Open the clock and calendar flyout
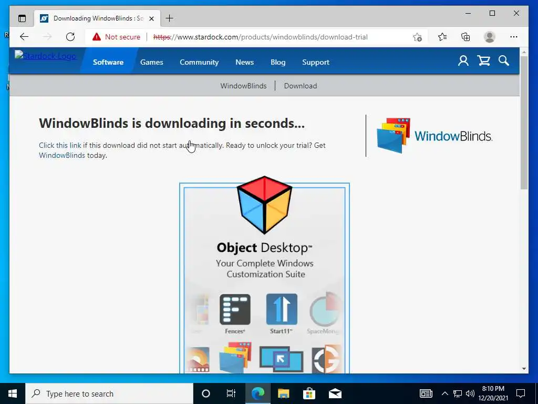The height and width of the screenshot is (404, 538). click(493, 393)
